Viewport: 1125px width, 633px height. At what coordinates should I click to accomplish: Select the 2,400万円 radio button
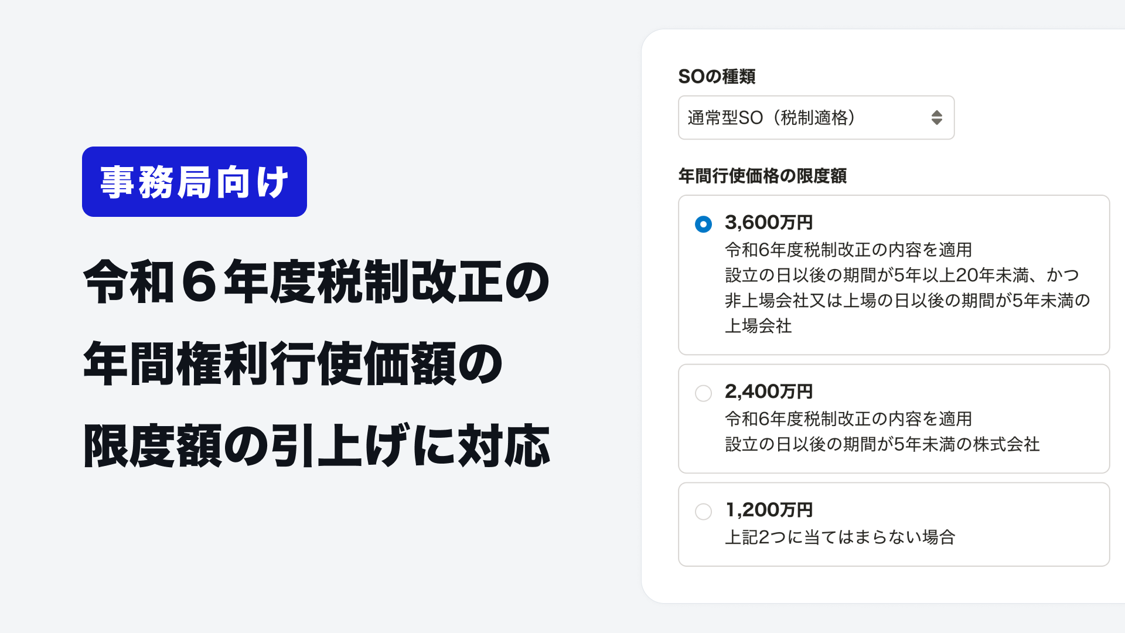coord(703,393)
